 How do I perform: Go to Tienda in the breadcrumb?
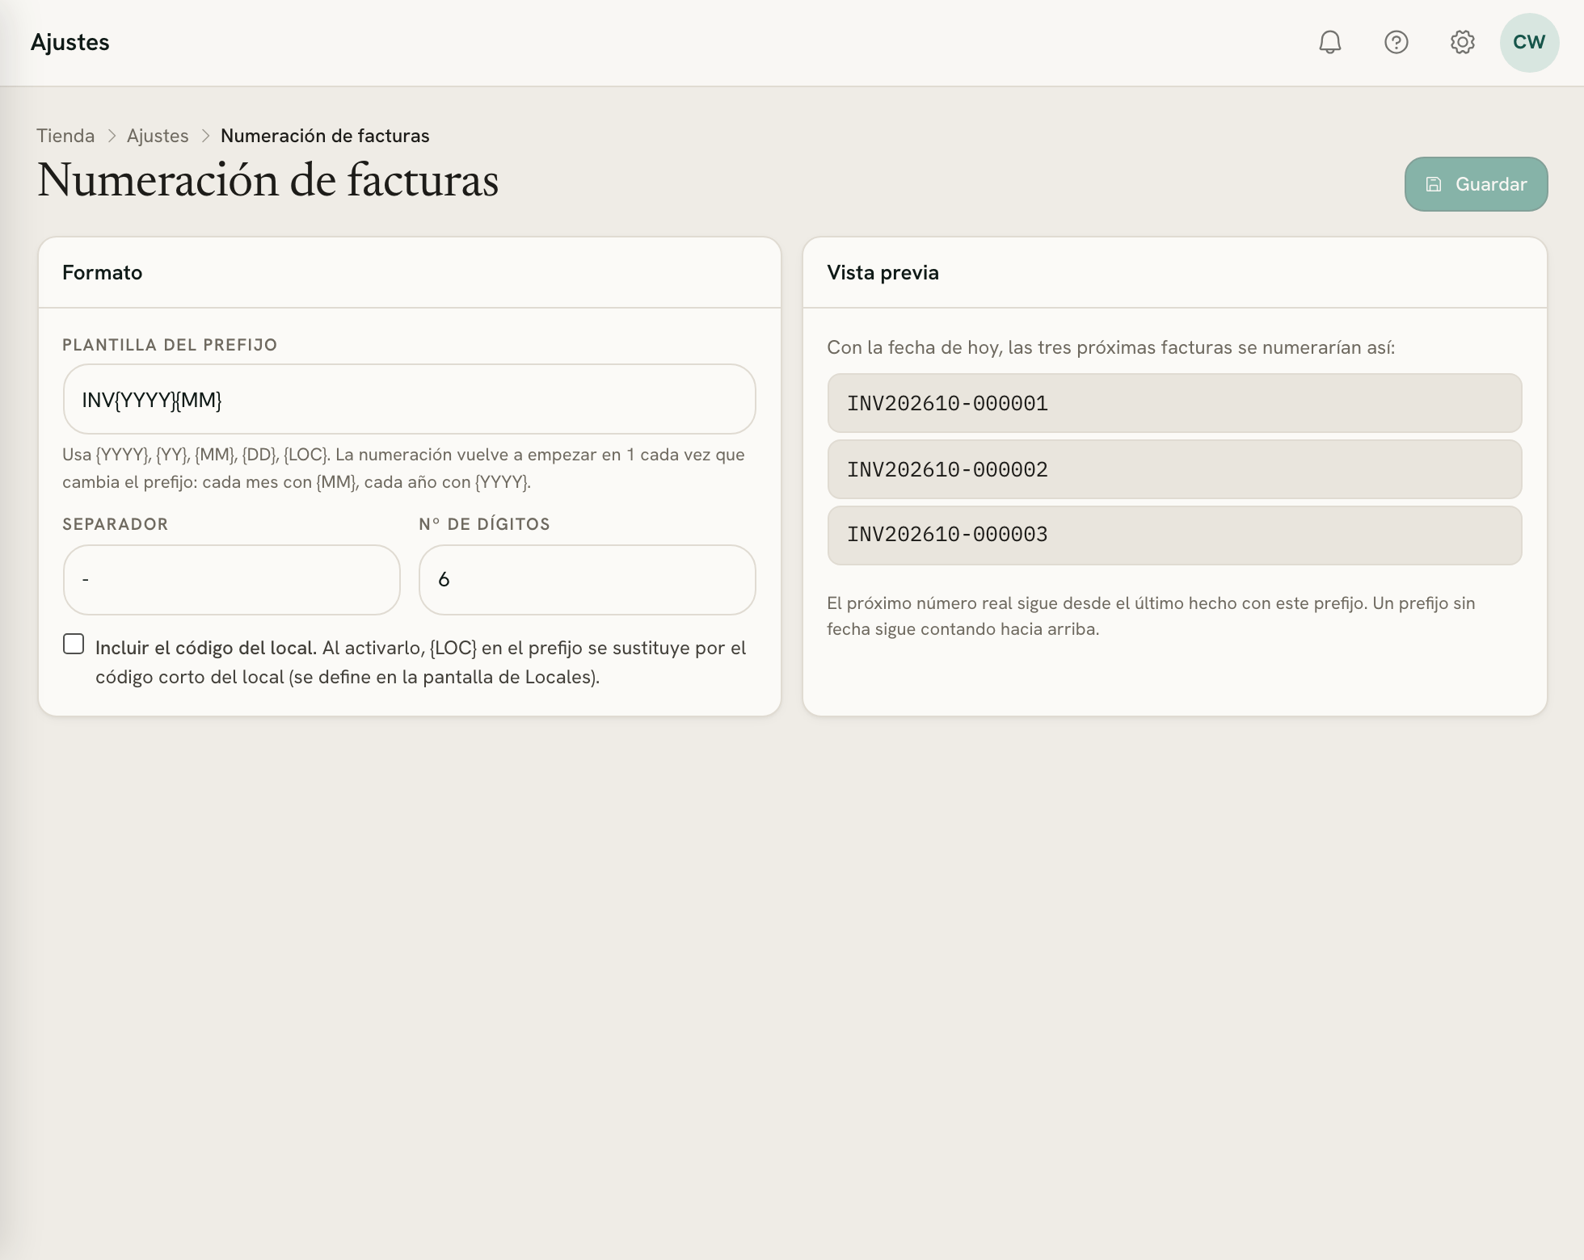click(65, 136)
